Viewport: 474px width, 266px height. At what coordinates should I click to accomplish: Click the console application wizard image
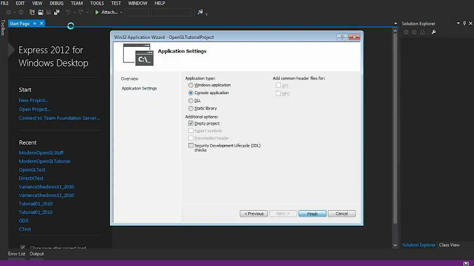138,55
